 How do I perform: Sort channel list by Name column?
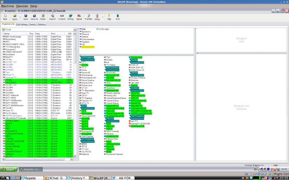pyautogui.click(x=14, y=34)
